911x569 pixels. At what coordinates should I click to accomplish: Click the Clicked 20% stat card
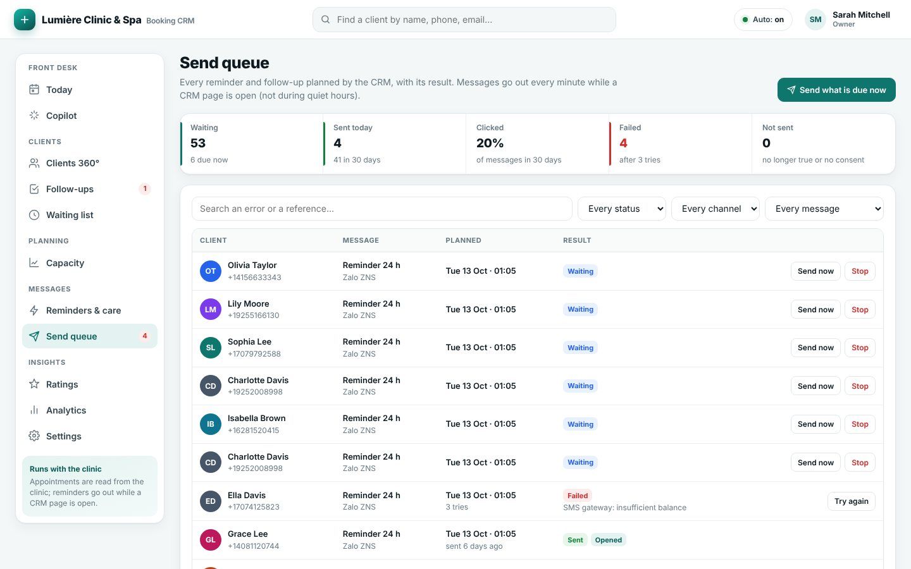click(537, 144)
